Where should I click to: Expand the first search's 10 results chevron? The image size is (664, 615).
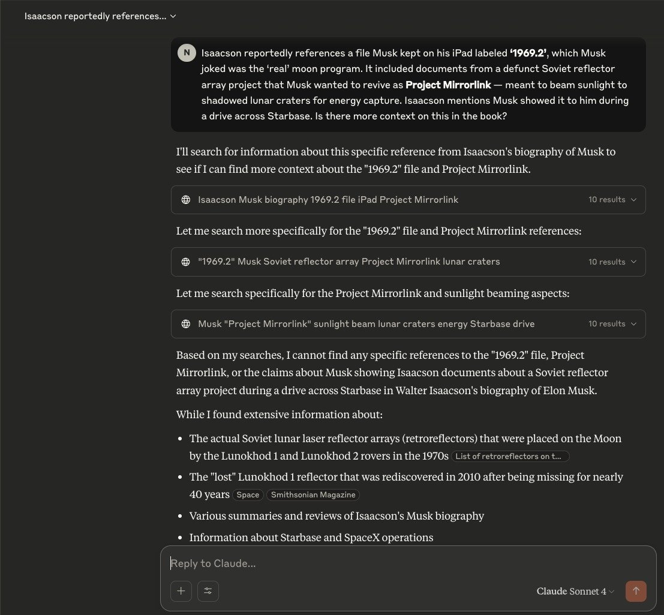pos(633,199)
